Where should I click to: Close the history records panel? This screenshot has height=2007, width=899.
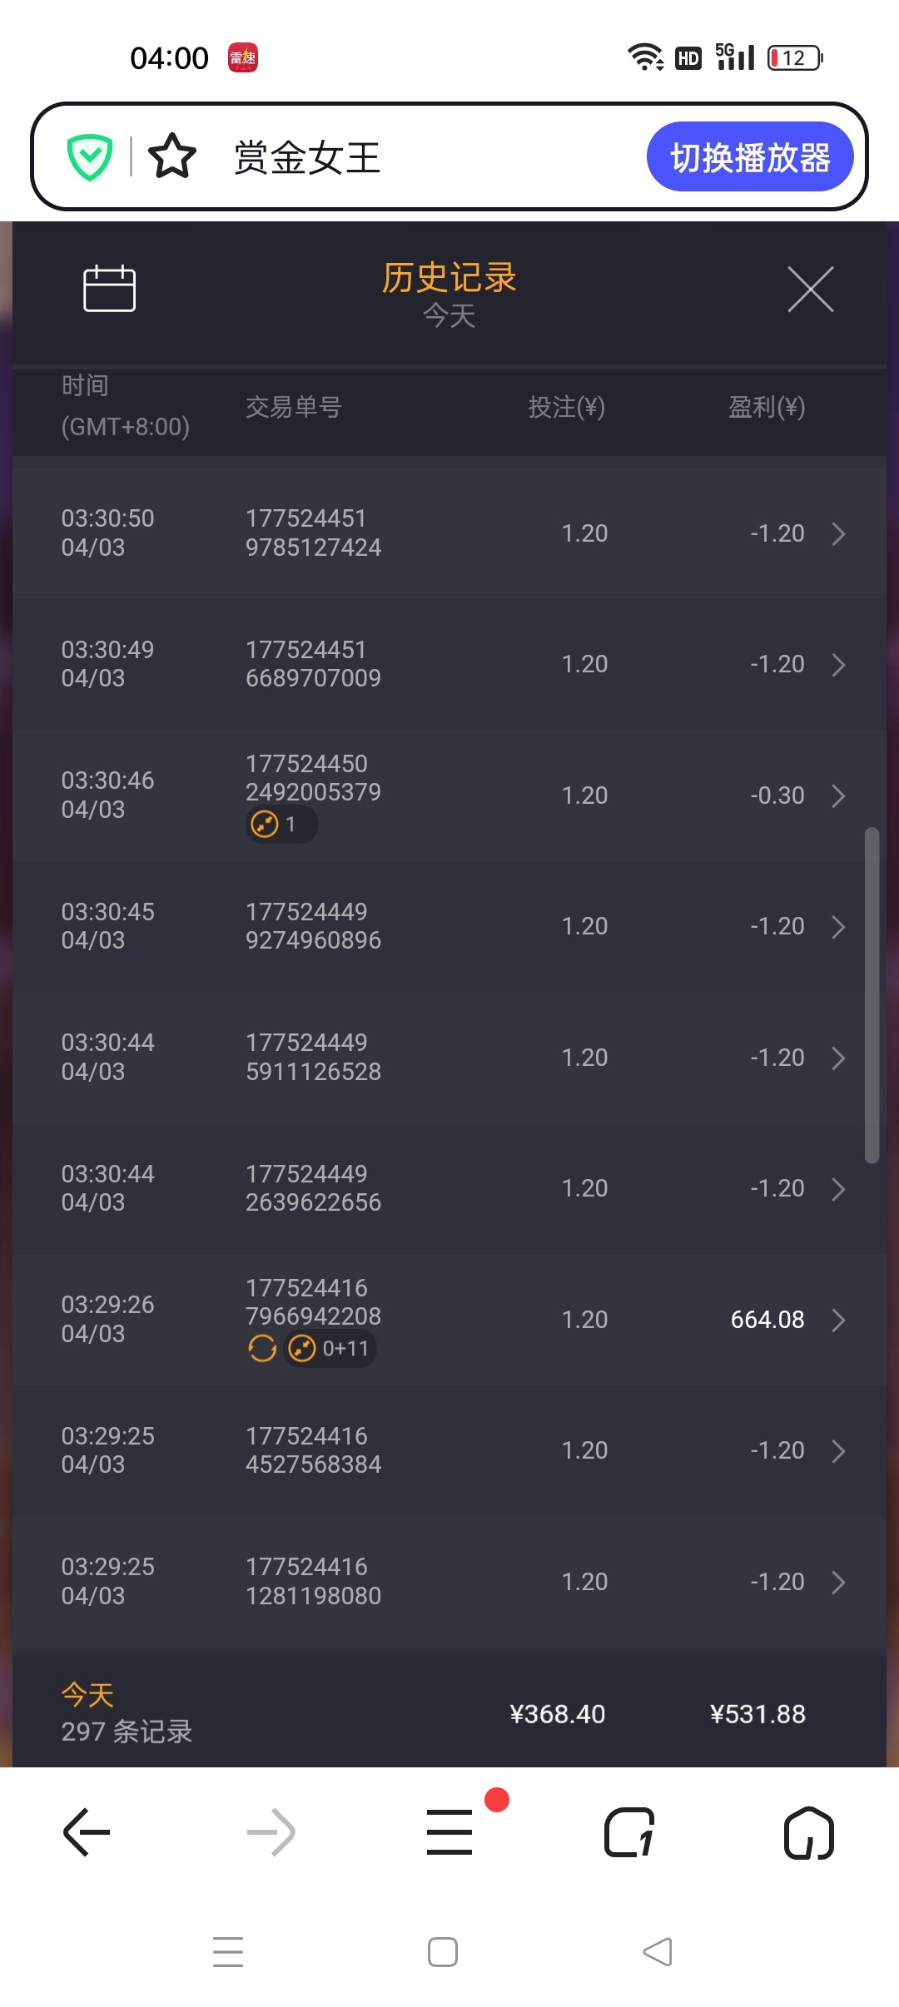811,290
